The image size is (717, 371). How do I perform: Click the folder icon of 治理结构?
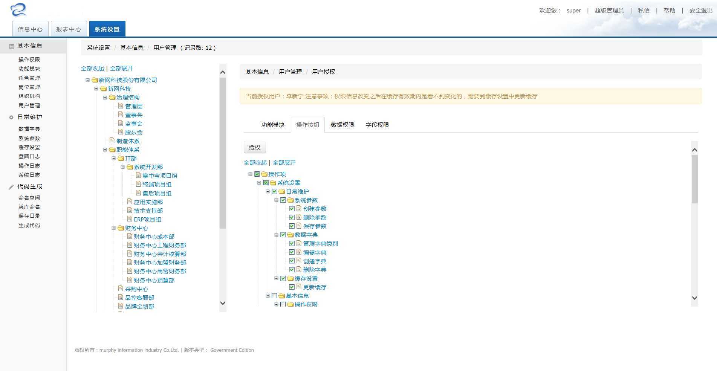pyautogui.click(x=112, y=97)
